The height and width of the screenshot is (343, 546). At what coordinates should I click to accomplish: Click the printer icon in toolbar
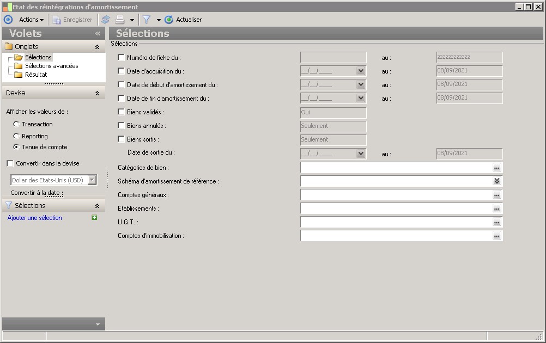120,20
